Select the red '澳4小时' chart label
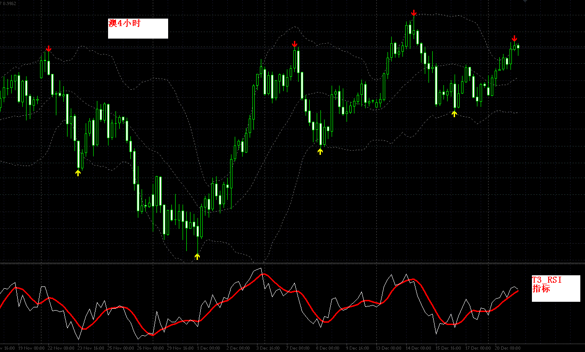Screen dimensions: 585x352 [125, 22]
